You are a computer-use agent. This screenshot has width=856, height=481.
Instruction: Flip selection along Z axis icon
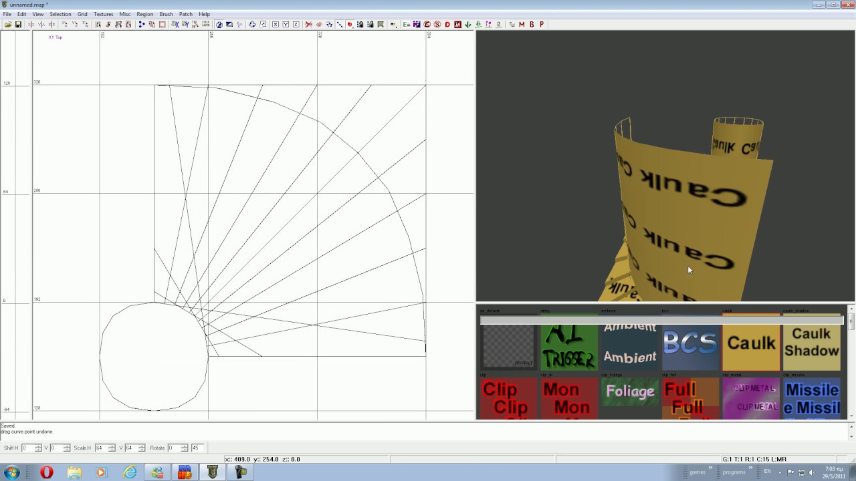(51, 25)
